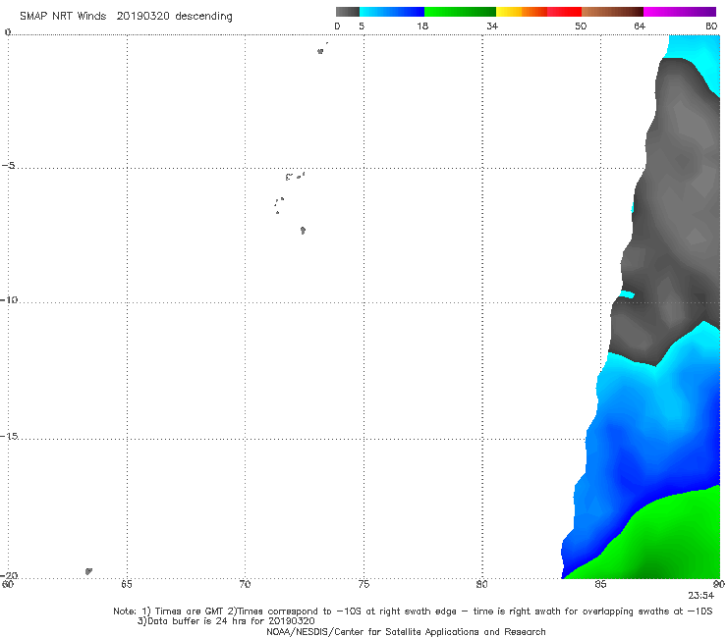Click the longitude axis label '75'
Screen dimensions: 727x638
tap(363, 585)
